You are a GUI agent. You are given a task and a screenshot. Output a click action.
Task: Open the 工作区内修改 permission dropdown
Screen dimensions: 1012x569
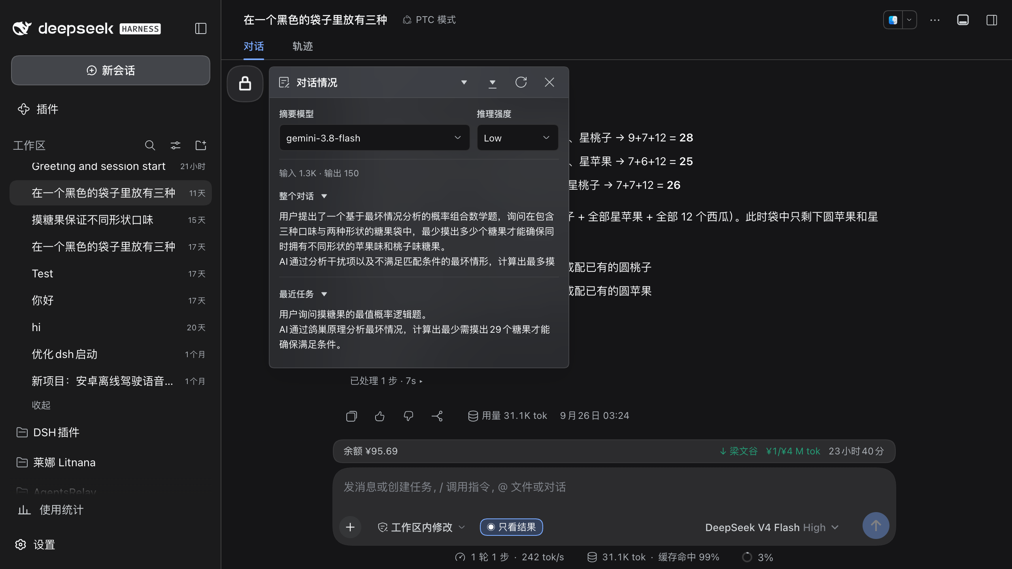(421, 527)
